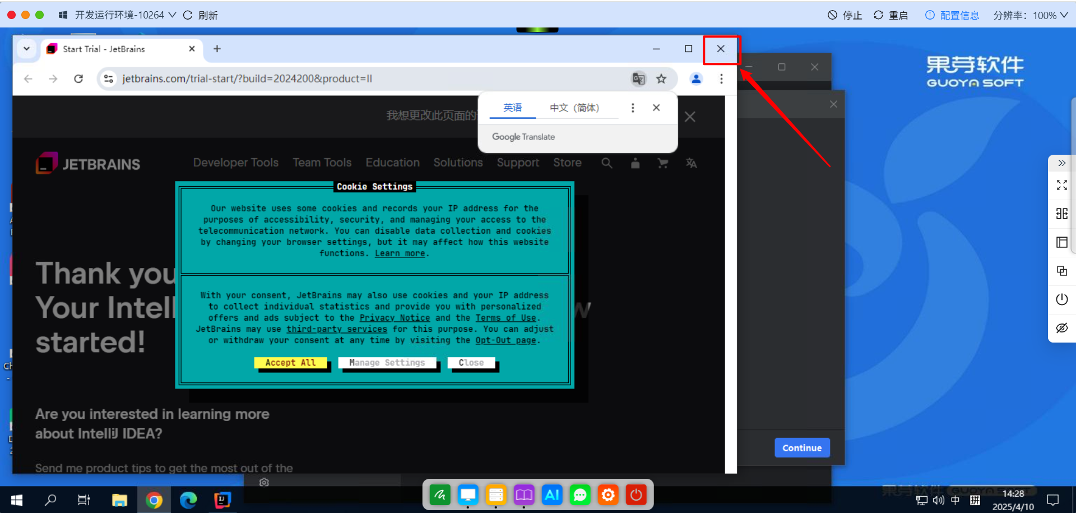Image resolution: width=1076 pixels, height=513 pixels.
Task: Open the Developer Tools menu
Action: pyautogui.click(x=236, y=163)
